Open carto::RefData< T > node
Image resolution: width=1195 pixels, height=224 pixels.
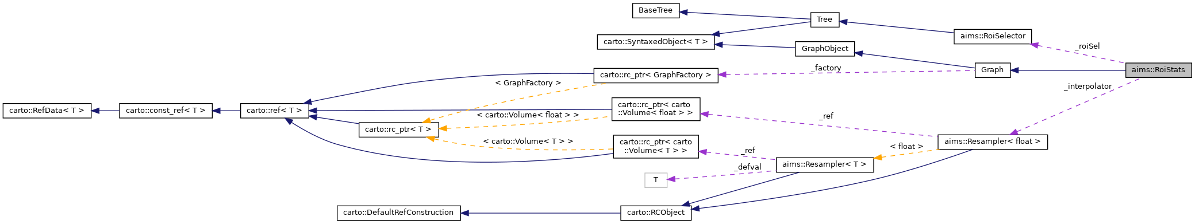point(47,111)
